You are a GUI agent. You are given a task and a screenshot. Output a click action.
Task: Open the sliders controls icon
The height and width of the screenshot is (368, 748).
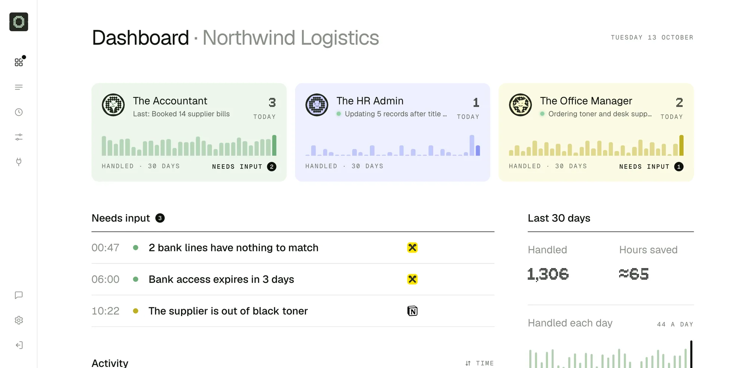[x=19, y=137]
